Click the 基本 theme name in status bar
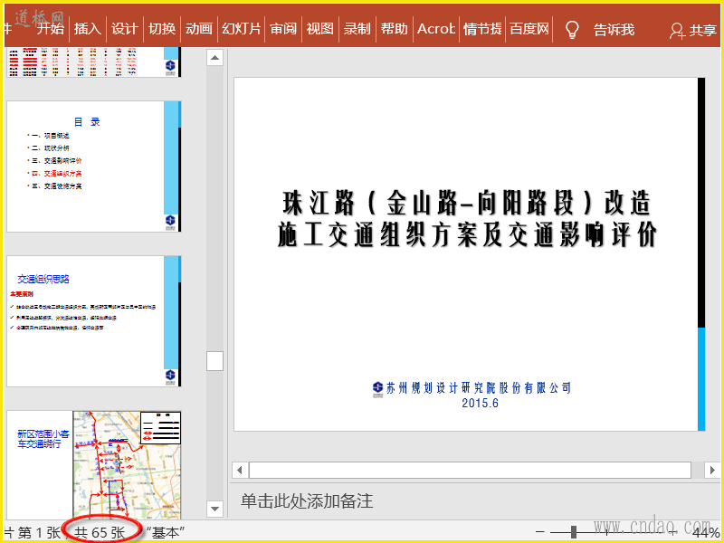The width and height of the screenshot is (724, 543). click(166, 533)
